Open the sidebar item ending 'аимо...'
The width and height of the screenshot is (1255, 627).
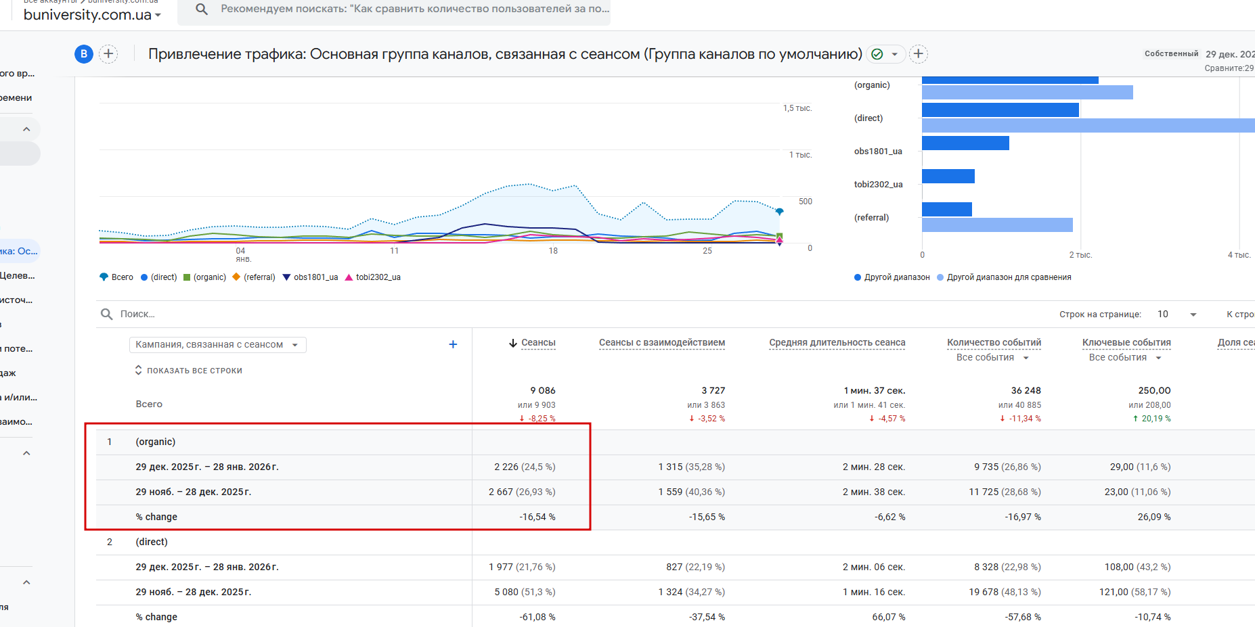16,422
